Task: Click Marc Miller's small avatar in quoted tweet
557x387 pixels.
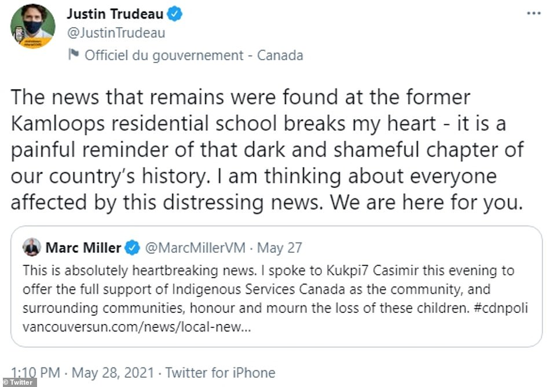Action: click(31, 248)
